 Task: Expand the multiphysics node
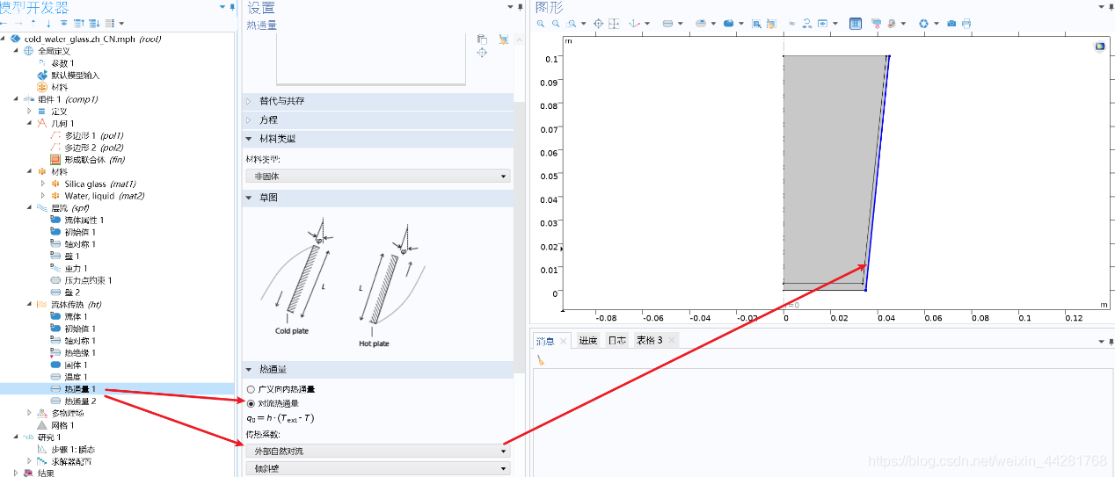(29, 413)
